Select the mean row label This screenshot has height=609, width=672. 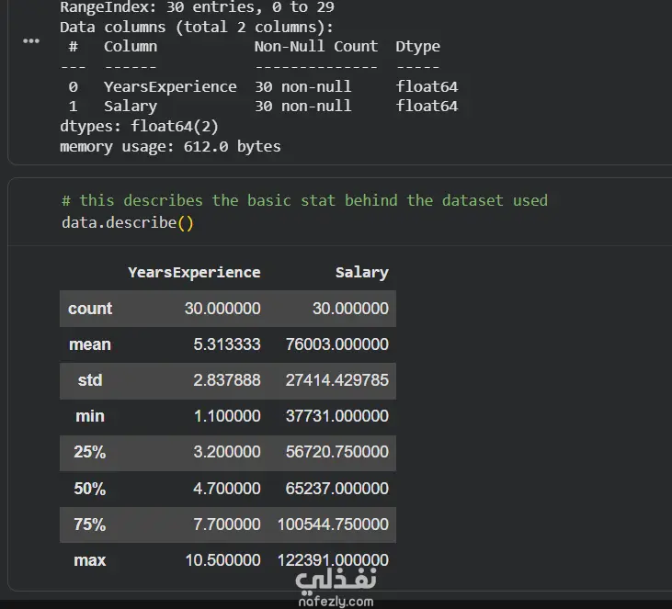point(90,344)
